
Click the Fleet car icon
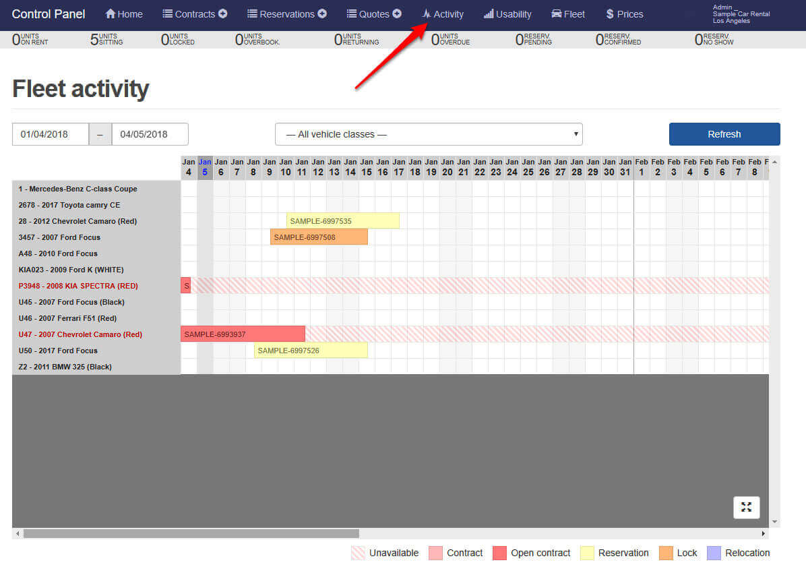pos(556,14)
